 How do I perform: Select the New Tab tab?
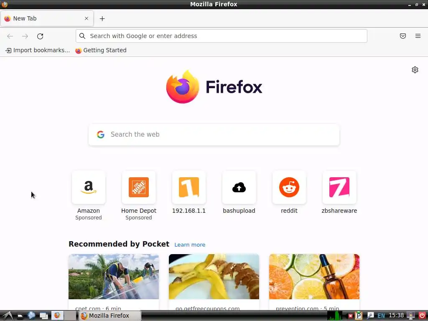click(x=47, y=18)
